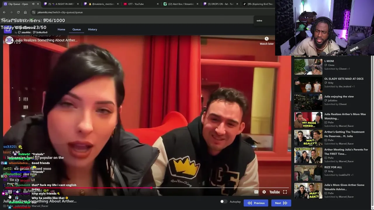Click Julia enjoying the view title
This screenshot has height=210, width=374.
(x=339, y=97)
